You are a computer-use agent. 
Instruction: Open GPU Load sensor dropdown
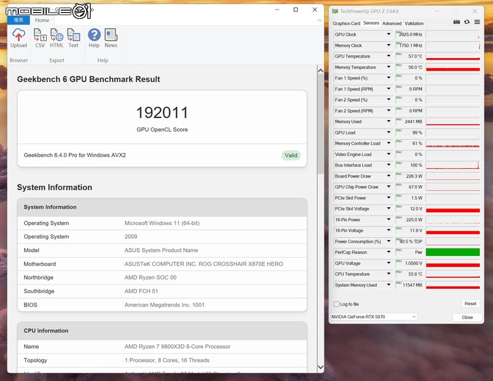point(389,132)
